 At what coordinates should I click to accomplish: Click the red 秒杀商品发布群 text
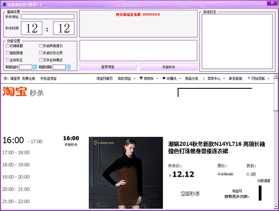coord(138,14)
